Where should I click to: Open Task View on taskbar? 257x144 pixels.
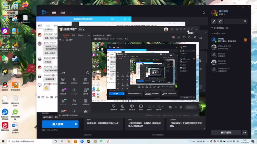62,141
